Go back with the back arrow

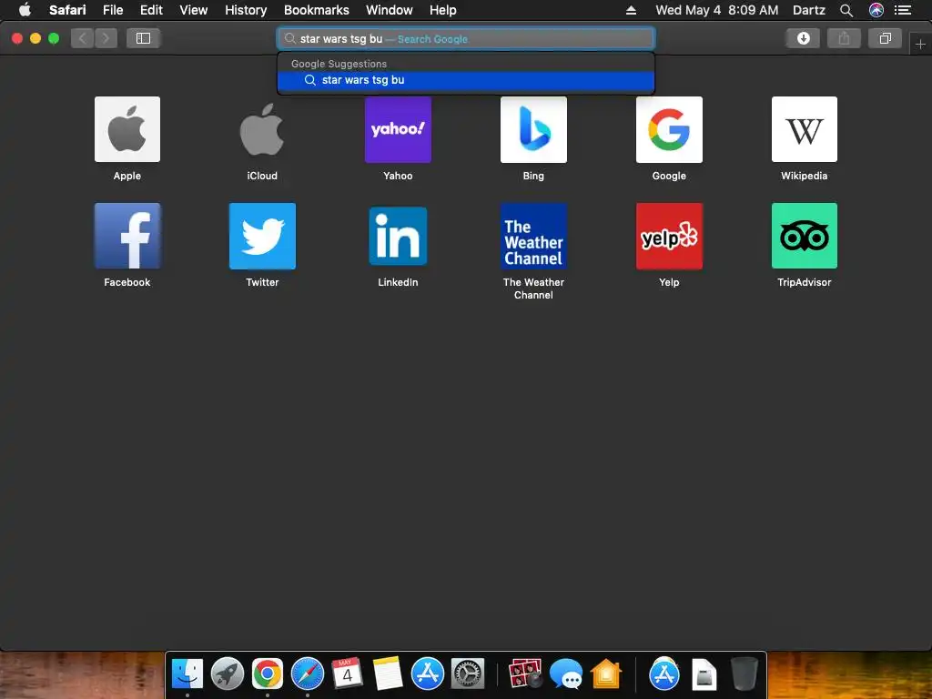click(82, 38)
